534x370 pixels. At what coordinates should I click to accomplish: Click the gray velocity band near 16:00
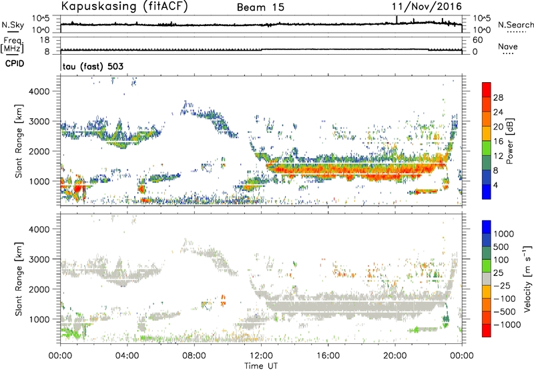click(328, 307)
